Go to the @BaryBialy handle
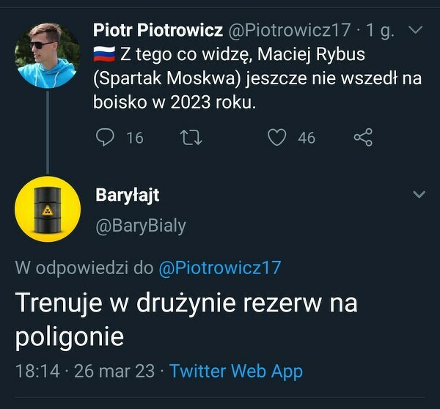The width and height of the screenshot is (440, 409). (x=141, y=226)
